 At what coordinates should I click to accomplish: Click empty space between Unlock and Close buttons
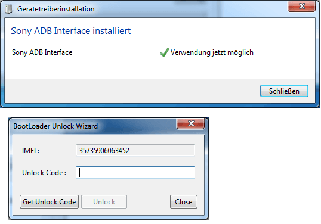click(x=149, y=202)
